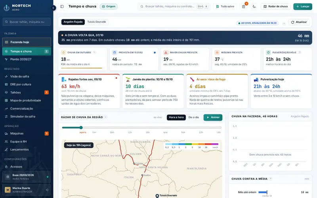This screenshot has width=317, height=198.
Task: Click the radar timeline slider handle
Action: click(x=81, y=128)
